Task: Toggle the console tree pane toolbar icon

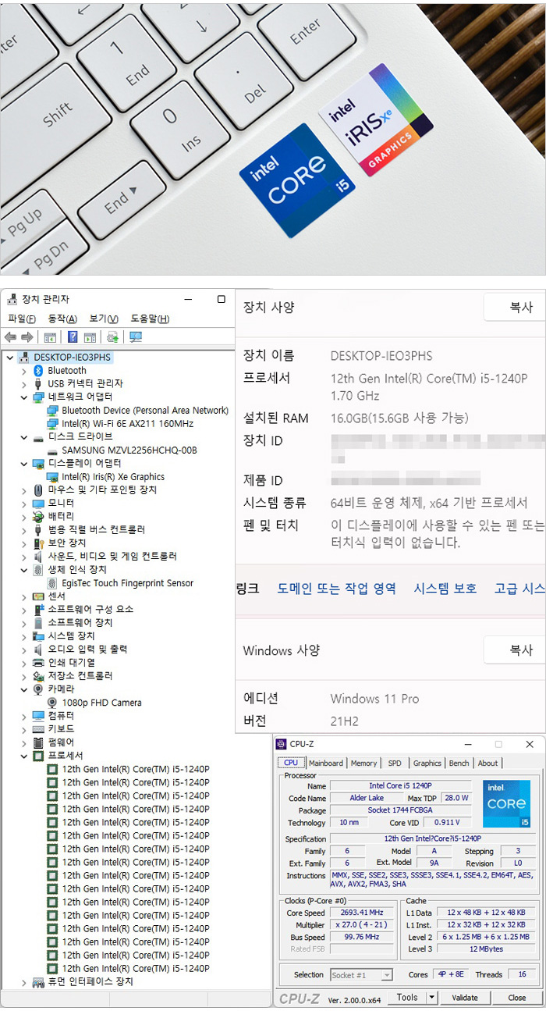Action: 50,337
